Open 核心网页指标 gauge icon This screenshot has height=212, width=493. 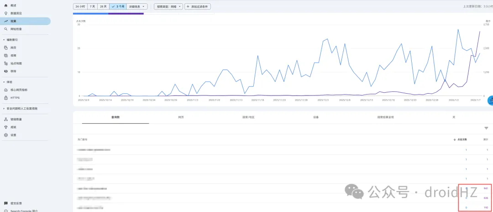6,90
